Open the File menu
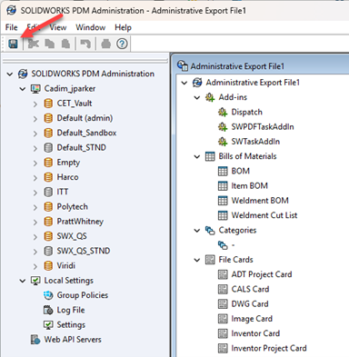The height and width of the screenshot is (357, 349). coord(12,27)
